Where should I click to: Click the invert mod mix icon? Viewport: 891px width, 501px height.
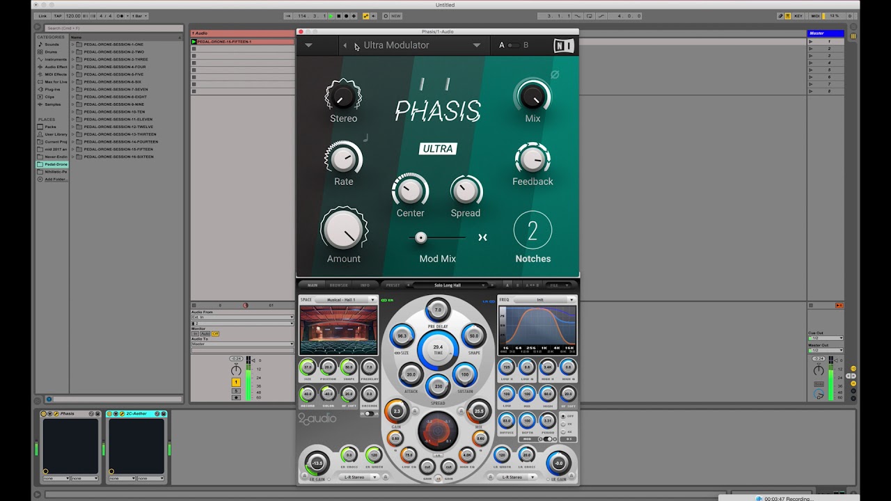point(482,238)
